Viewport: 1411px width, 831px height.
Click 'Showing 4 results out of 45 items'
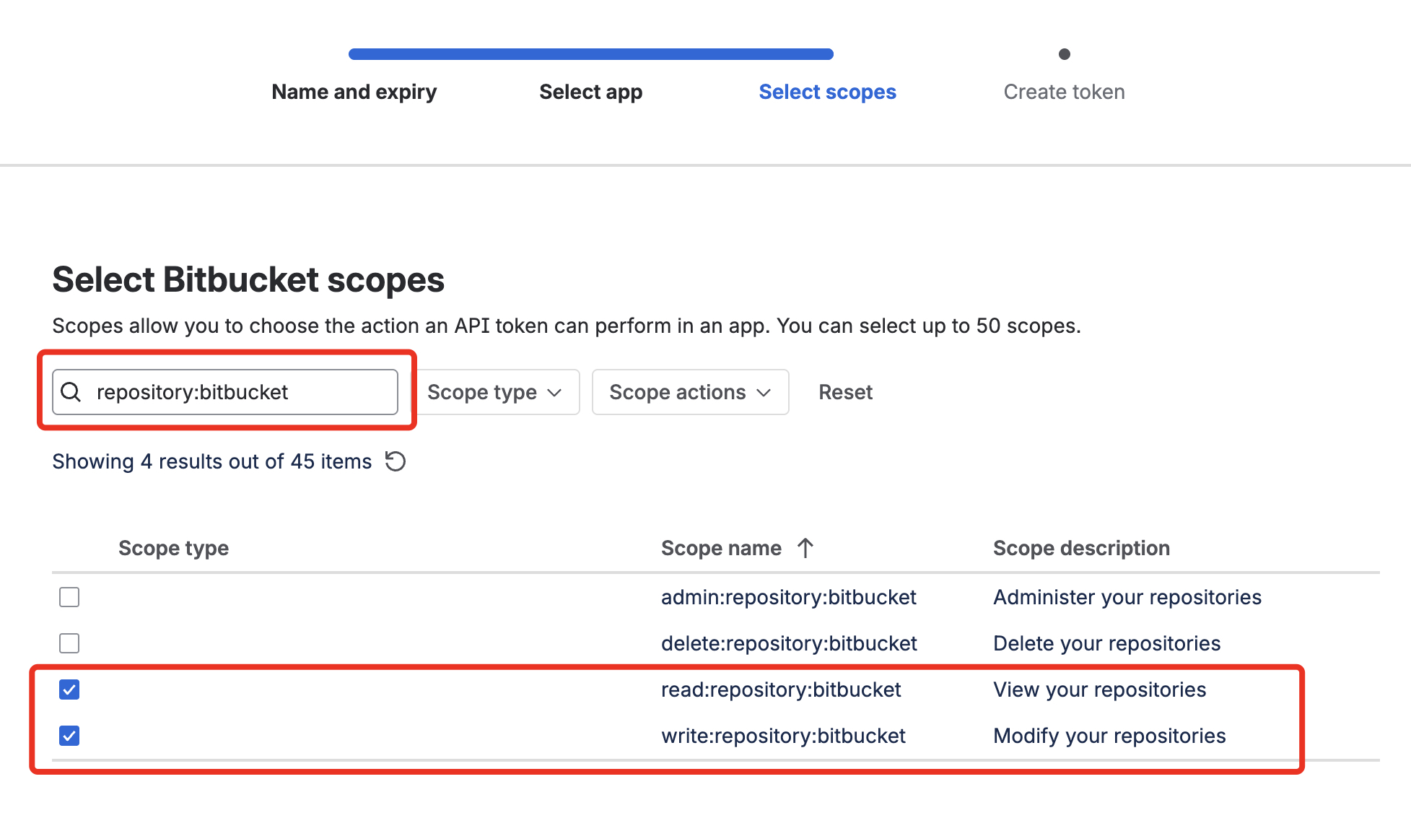[x=212, y=461]
